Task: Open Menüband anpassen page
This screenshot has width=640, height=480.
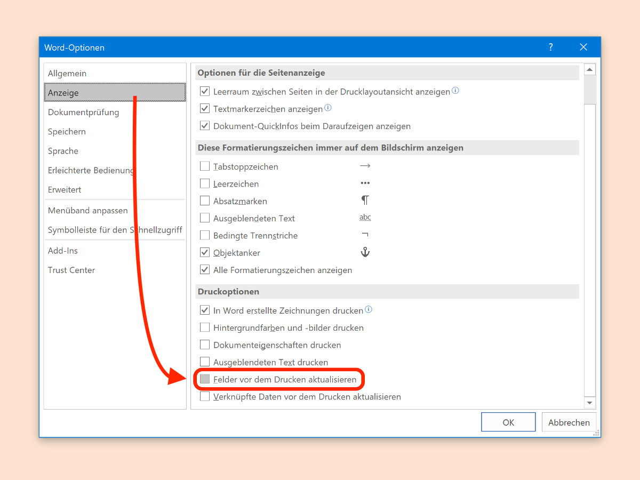Action: [x=115, y=210]
